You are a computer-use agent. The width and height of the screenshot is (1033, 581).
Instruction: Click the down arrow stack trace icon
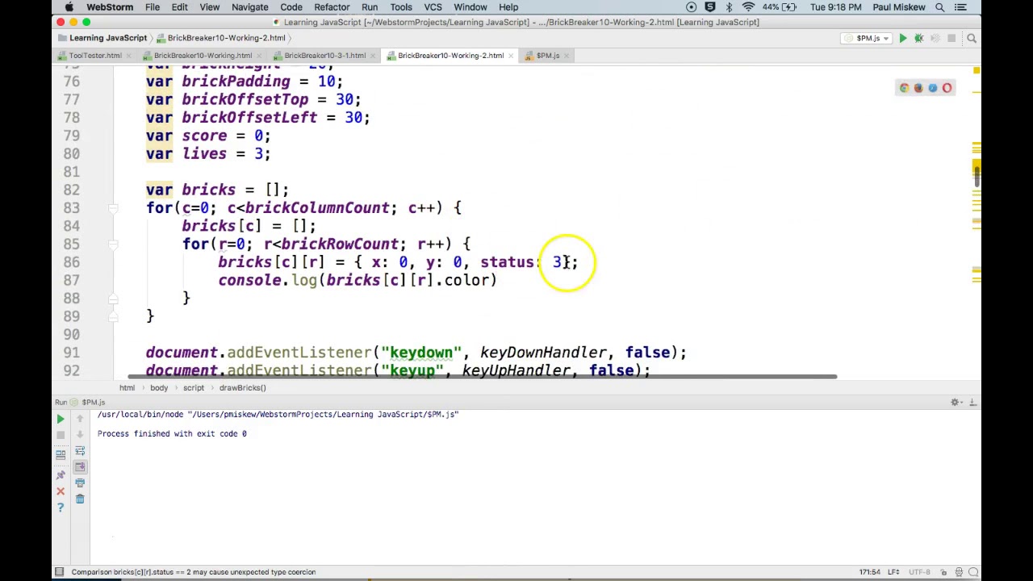coord(80,435)
